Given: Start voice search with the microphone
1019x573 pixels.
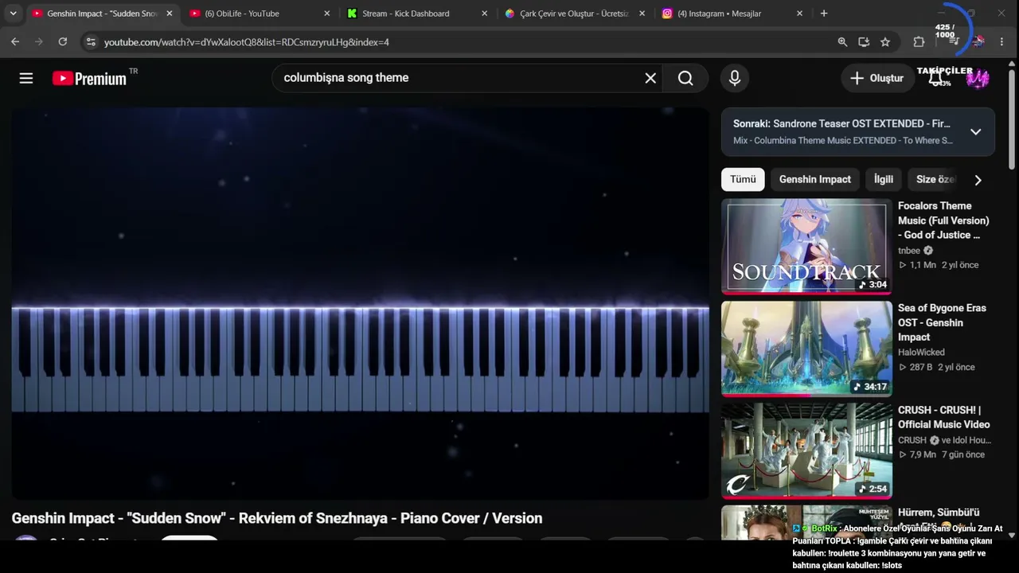Looking at the screenshot, I should 735,78.
